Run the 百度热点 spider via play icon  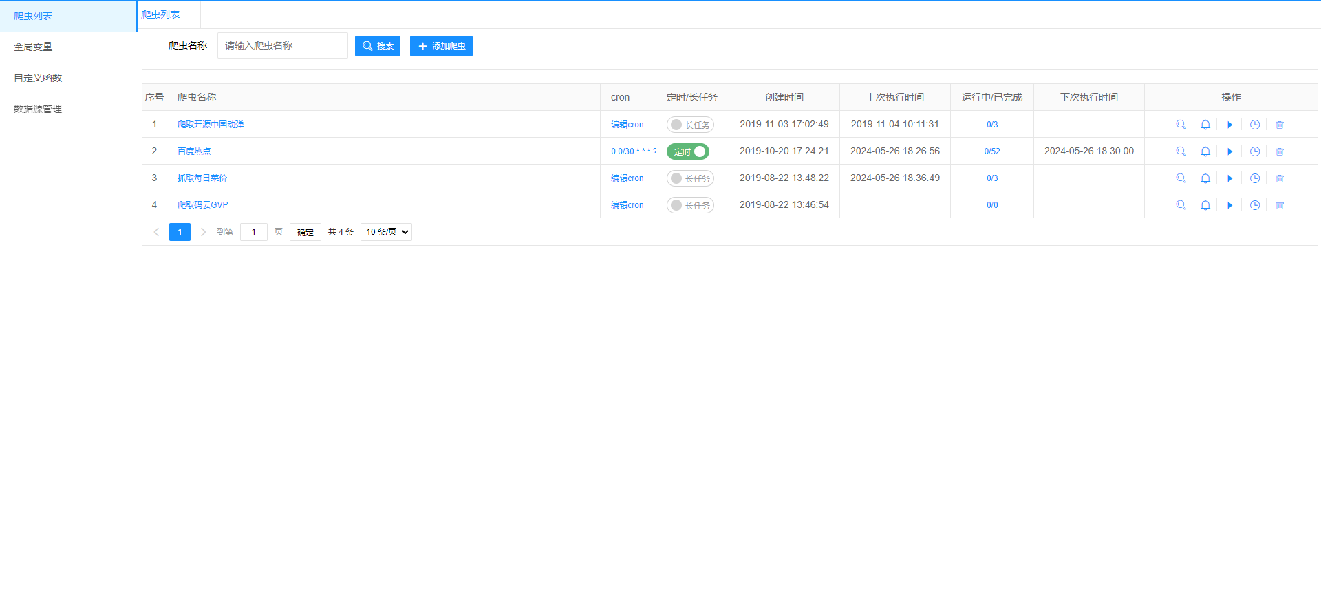click(x=1230, y=151)
